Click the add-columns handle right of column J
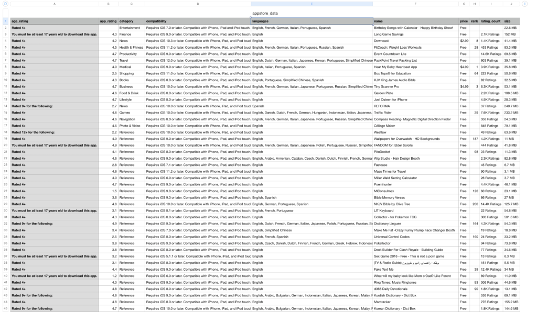The width and height of the screenshot is (537, 312). point(525,4)
